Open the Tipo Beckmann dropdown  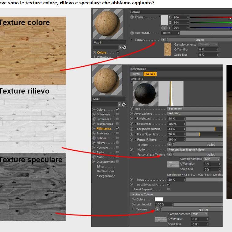click(x=195, y=109)
